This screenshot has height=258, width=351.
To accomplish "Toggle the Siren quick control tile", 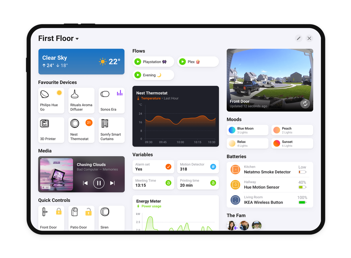I will coord(112,218).
